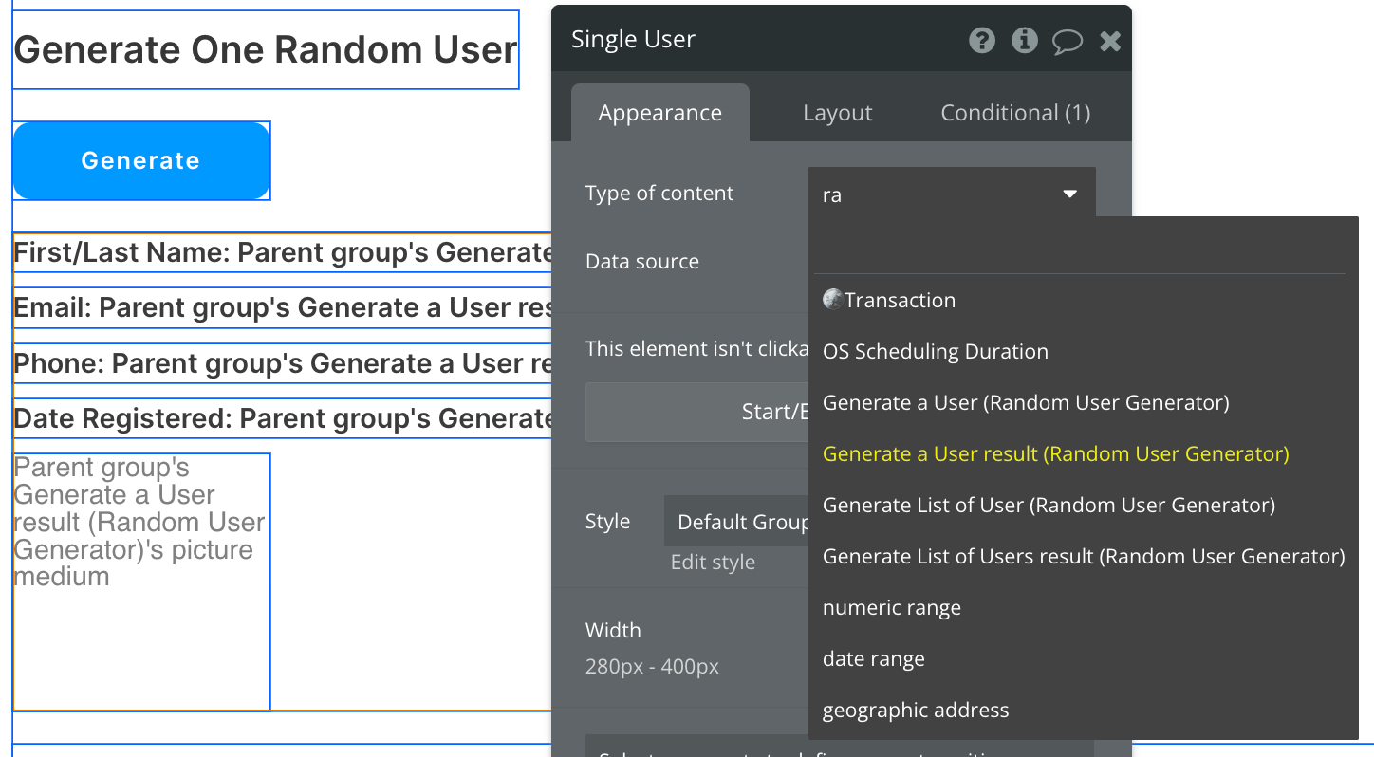Open the Conditional (1) tab
The image size is (1374, 757).
[1014, 113]
